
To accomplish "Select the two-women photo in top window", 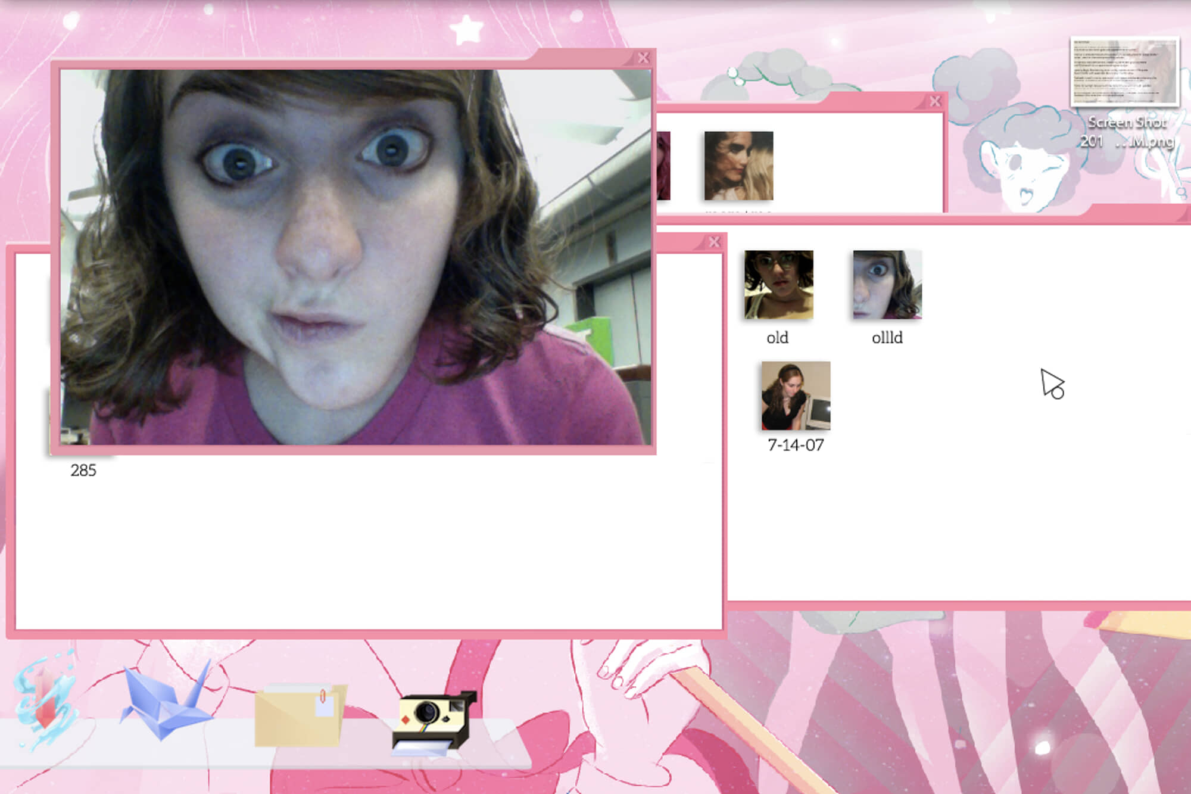I will coord(738,166).
